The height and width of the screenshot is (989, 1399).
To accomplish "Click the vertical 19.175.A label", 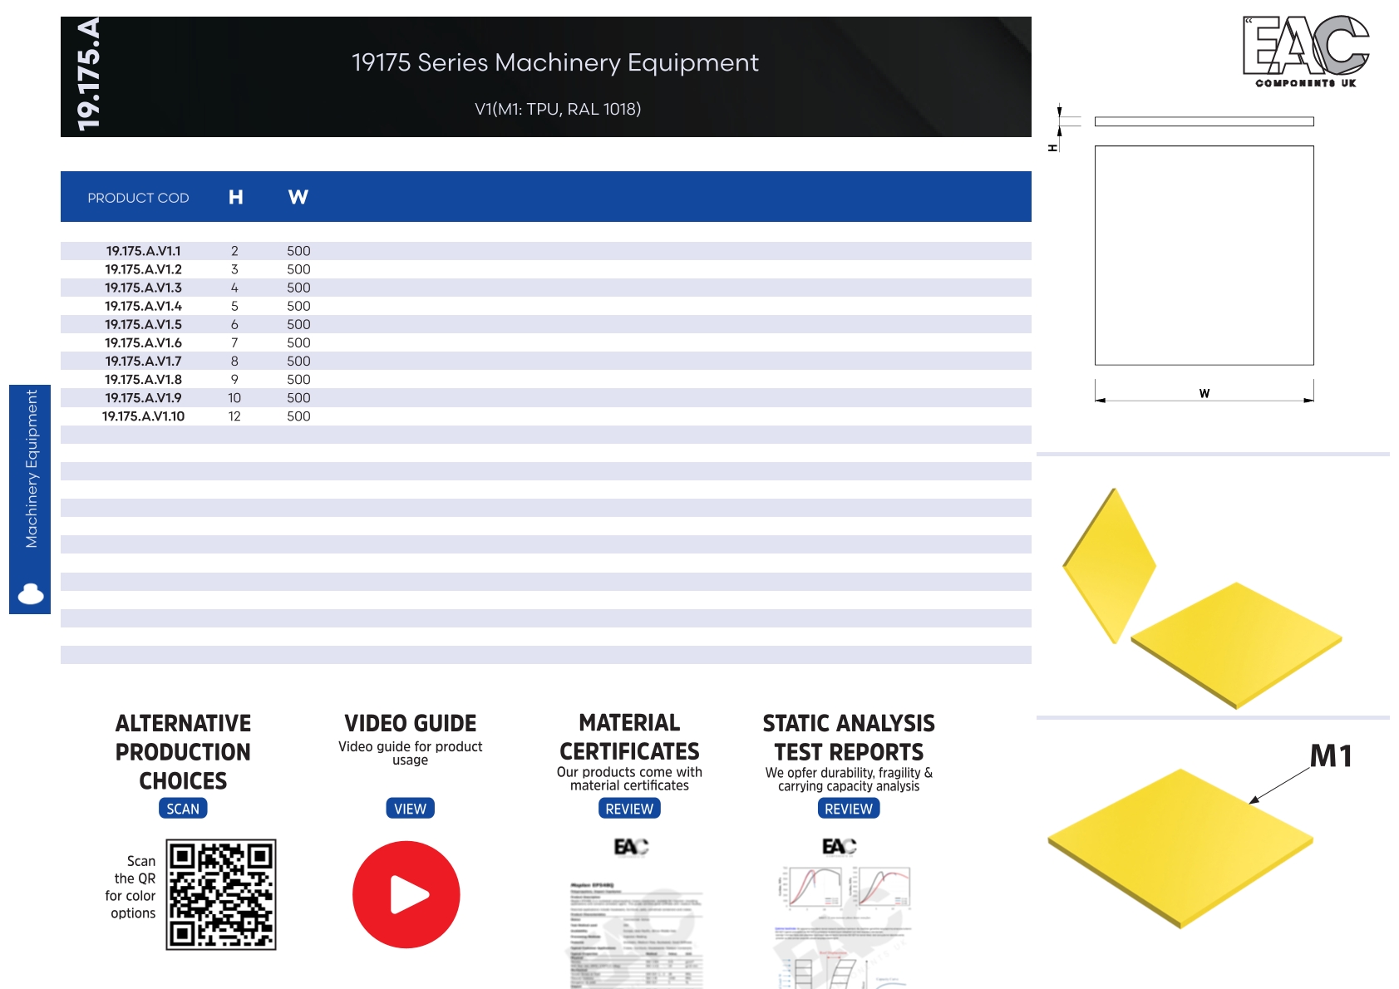I will click(x=88, y=74).
